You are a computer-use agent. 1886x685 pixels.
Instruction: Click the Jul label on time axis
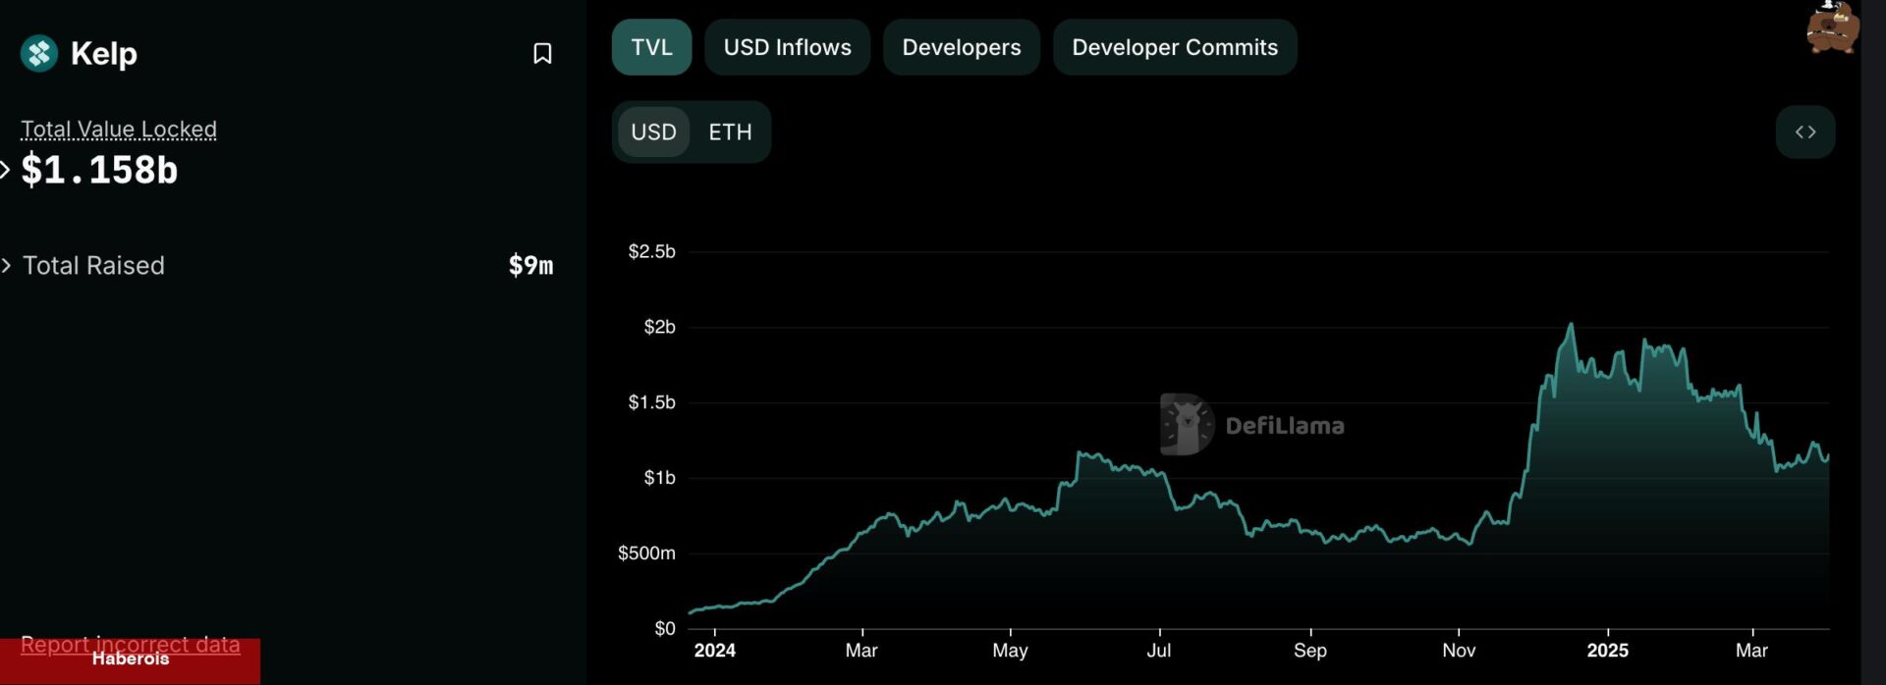(x=1159, y=650)
